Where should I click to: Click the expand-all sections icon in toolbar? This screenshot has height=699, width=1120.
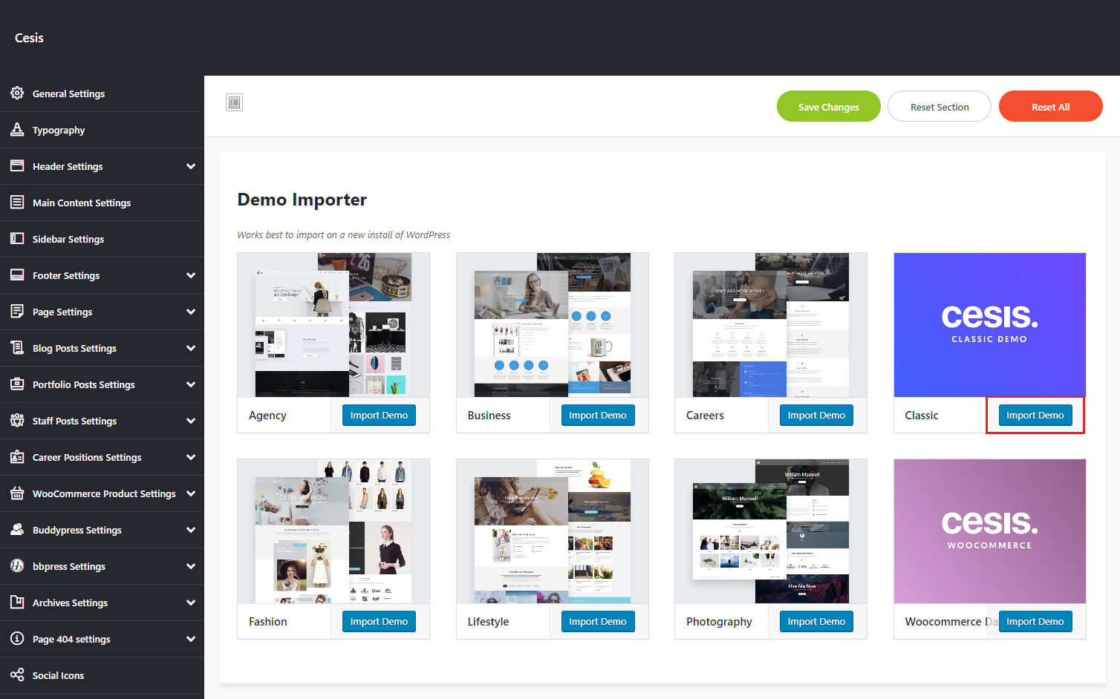pyautogui.click(x=235, y=102)
